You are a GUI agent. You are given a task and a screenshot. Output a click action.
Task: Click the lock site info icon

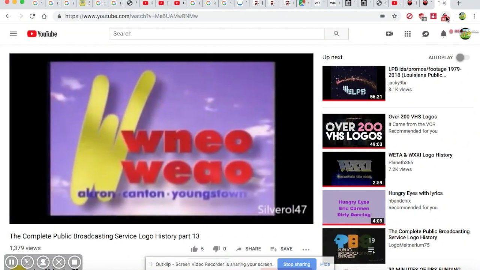[59, 16]
